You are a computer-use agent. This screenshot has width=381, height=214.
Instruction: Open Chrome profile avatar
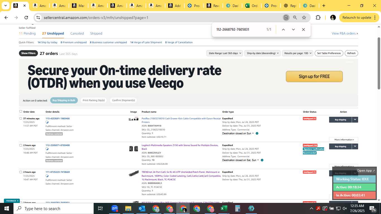point(333,18)
